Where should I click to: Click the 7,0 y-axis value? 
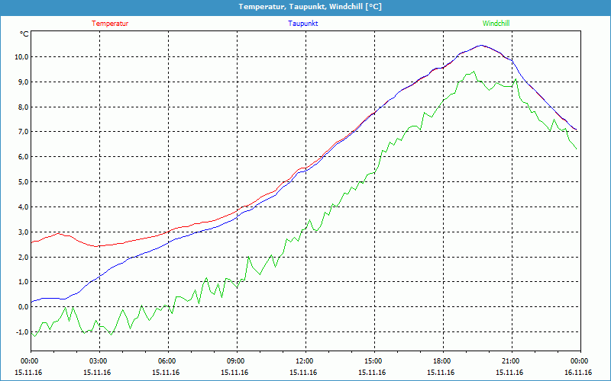(x=21, y=132)
